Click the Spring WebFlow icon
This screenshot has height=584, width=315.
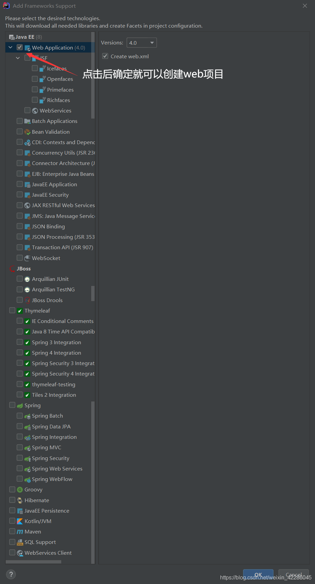[28, 479]
